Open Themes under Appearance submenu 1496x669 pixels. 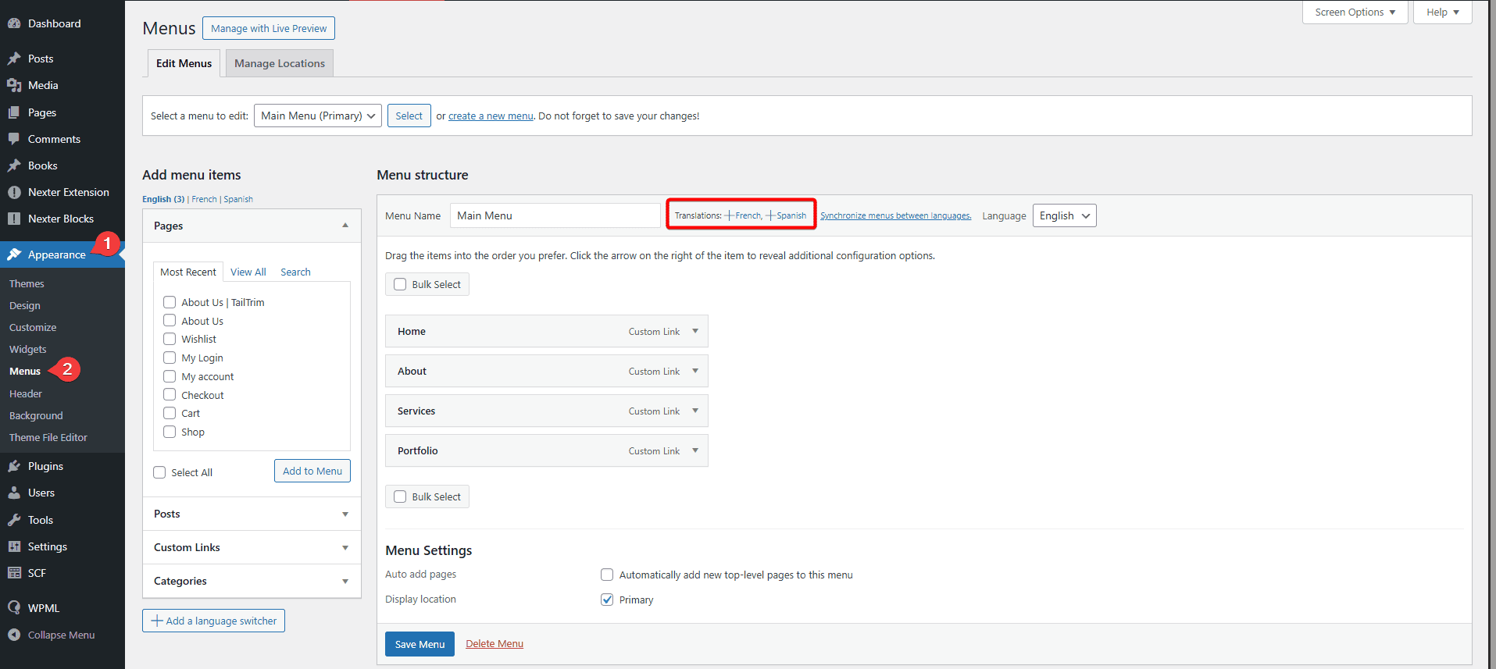point(27,283)
